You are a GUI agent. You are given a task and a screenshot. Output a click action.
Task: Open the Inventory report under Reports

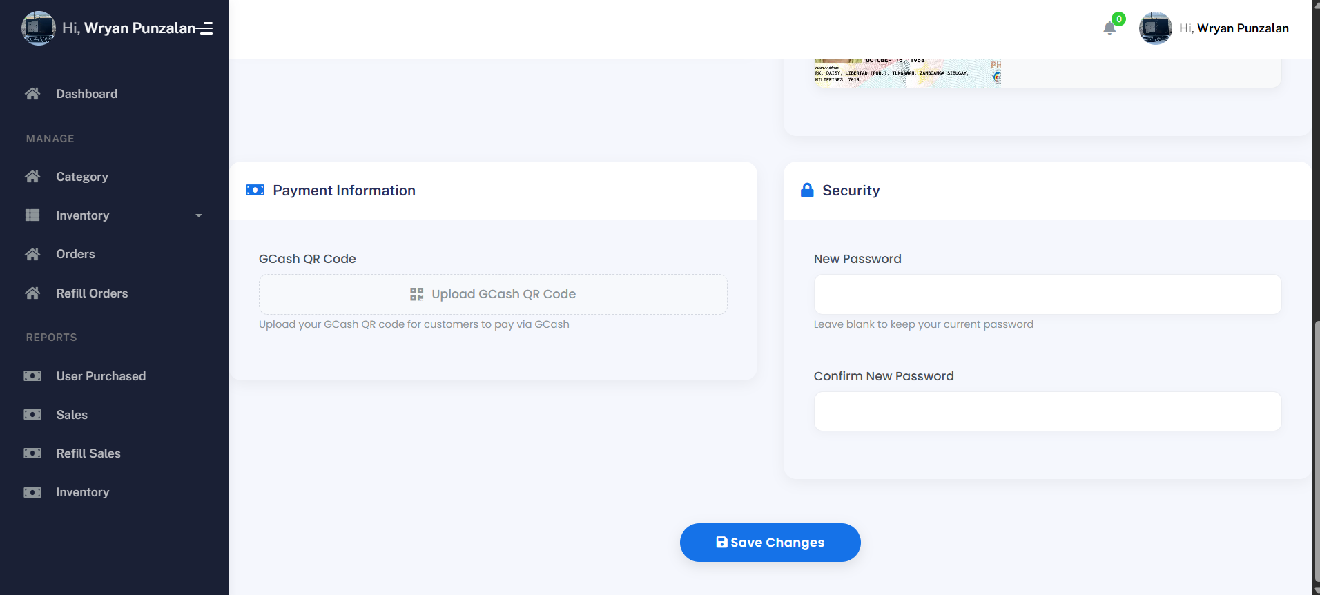pos(82,492)
